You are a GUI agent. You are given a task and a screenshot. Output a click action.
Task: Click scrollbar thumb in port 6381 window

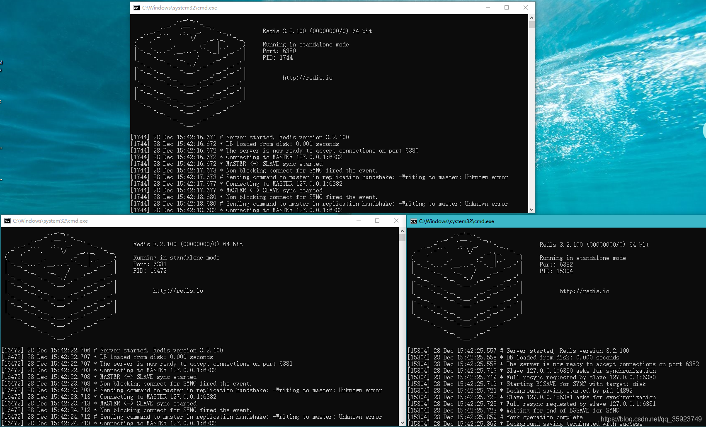click(x=402, y=238)
